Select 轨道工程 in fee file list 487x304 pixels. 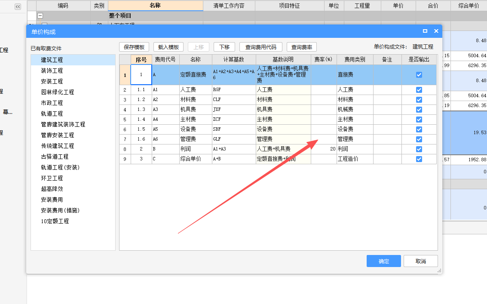73,114
